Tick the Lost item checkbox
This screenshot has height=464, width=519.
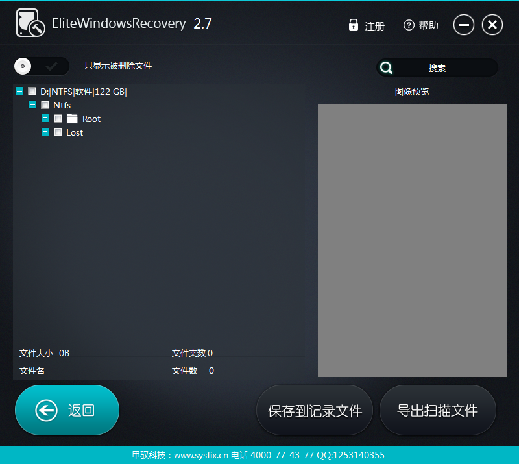(58, 132)
